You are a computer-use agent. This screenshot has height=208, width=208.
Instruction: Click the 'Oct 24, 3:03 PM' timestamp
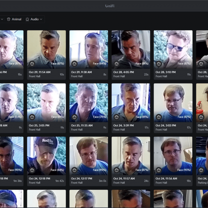[x=166, y=126]
